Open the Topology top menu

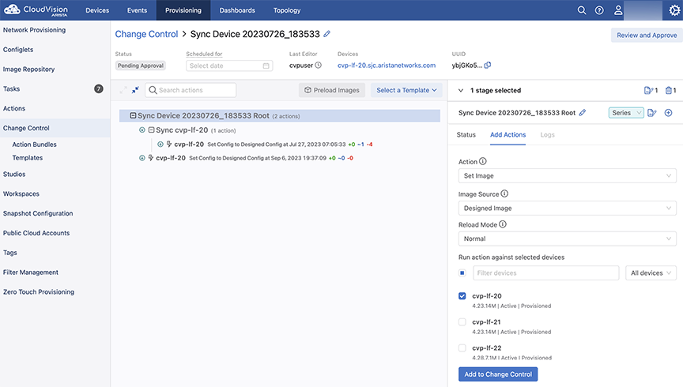[x=287, y=10]
